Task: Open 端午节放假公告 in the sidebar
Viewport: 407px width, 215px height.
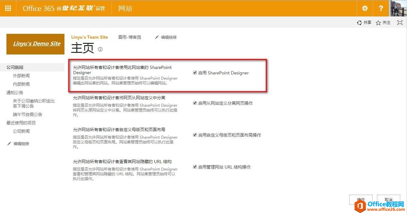Action: tap(27, 114)
